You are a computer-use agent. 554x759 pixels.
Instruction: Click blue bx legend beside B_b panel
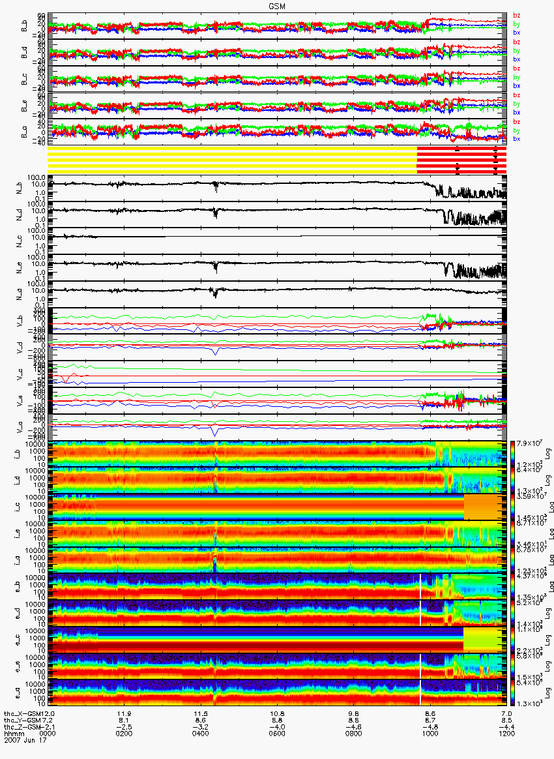coord(516,33)
